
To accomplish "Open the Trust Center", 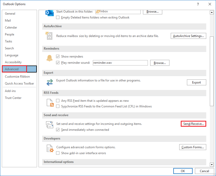I will [x=20, y=98].
